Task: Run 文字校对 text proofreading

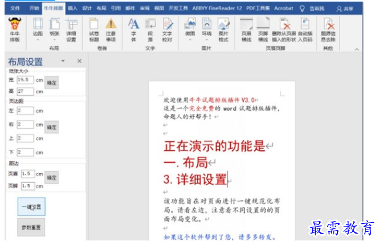Action: (x=167, y=30)
